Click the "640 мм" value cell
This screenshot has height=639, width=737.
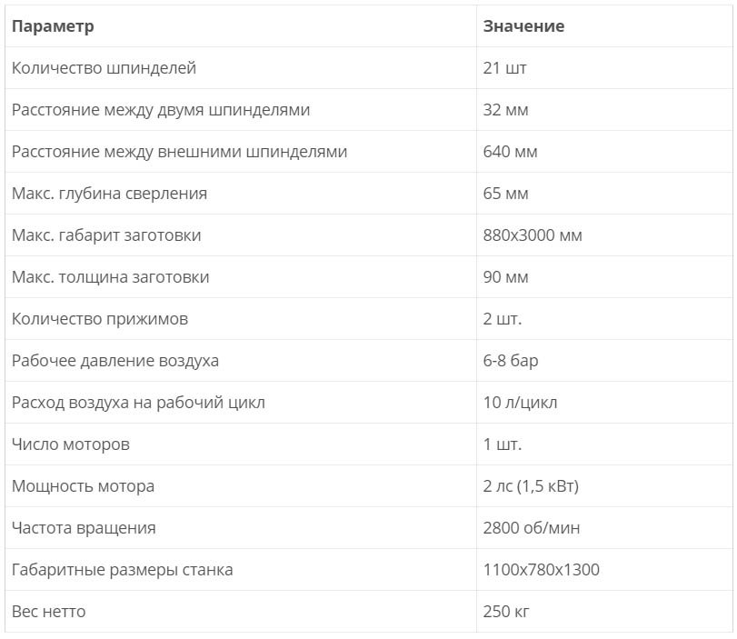[510, 152]
